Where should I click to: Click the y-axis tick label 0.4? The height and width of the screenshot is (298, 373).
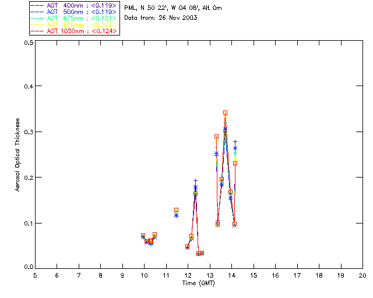(29, 86)
